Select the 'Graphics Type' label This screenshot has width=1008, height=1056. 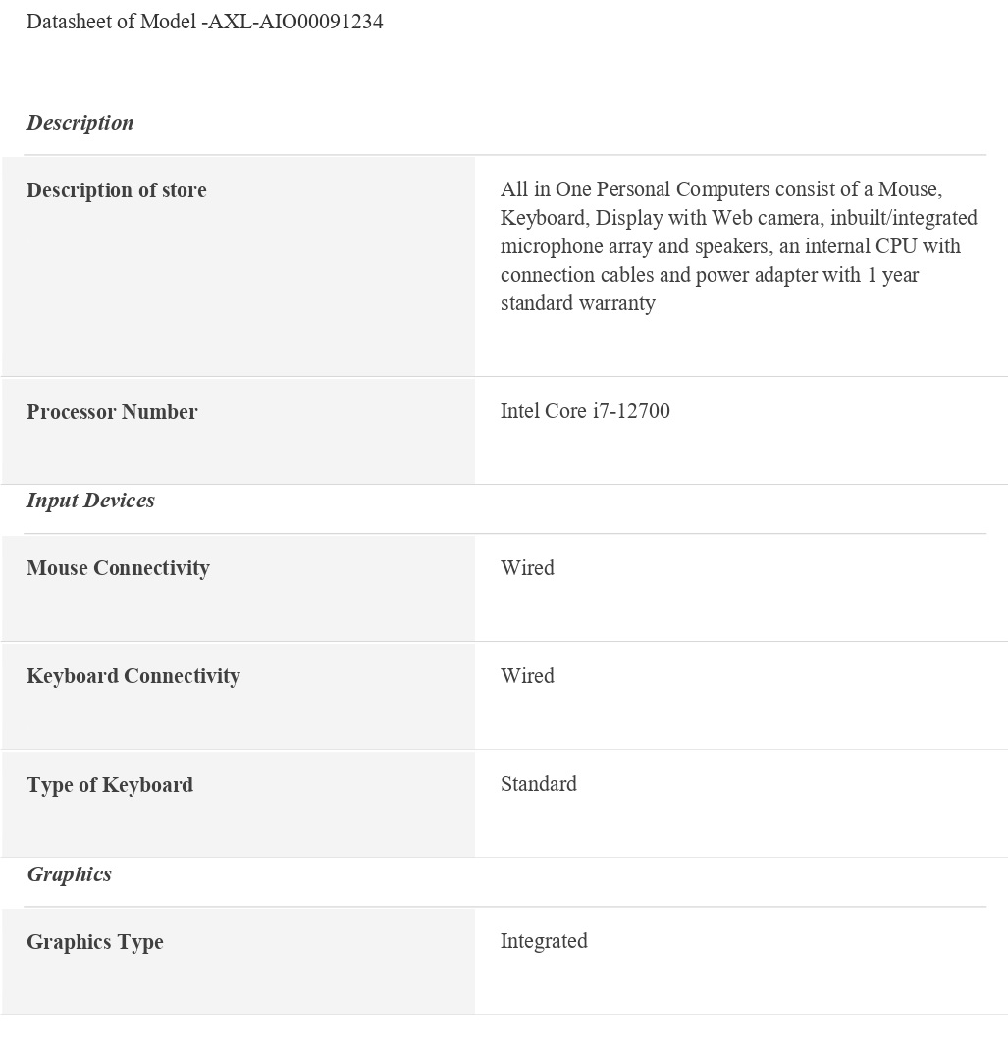pyautogui.click(x=94, y=942)
